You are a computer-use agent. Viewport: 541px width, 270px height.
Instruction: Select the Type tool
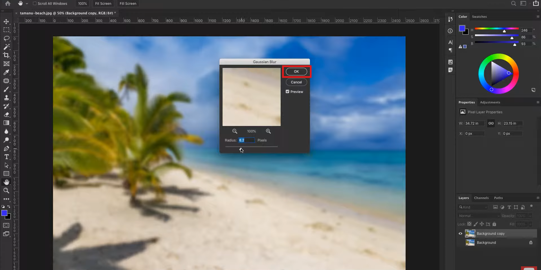(x=6, y=157)
